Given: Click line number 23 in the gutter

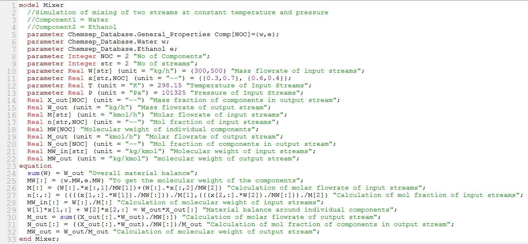Looking at the screenshot, I should pos(13,166).
